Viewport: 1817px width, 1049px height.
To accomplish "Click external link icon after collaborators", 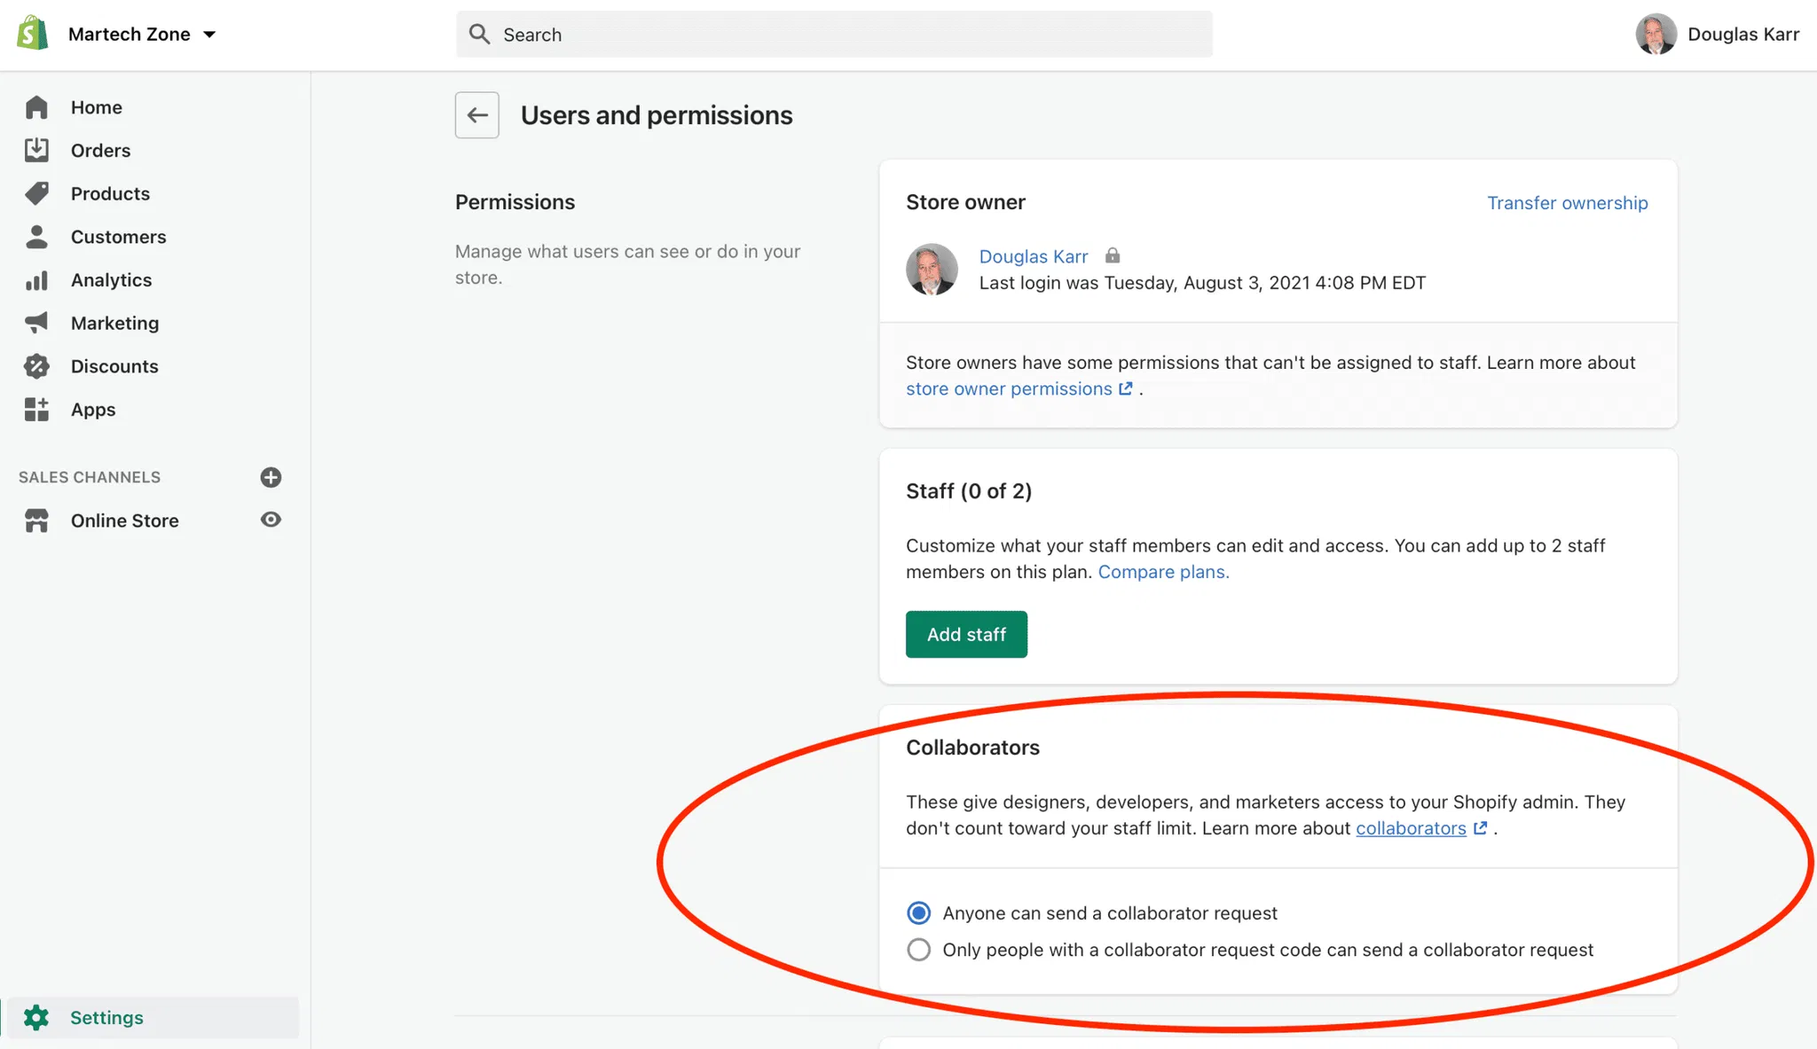I will 1480,827.
